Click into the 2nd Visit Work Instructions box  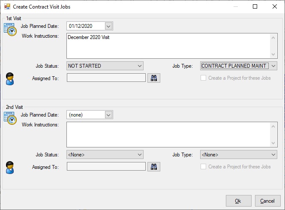(172, 135)
